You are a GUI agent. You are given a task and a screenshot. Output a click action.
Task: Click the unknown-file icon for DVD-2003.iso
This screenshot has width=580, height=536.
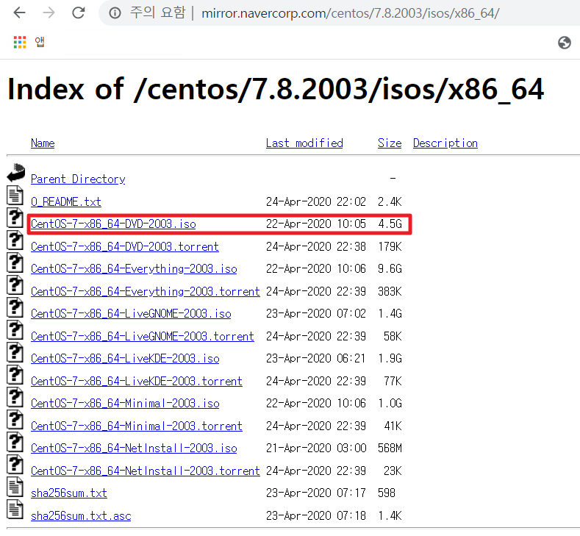[x=15, y=218]
